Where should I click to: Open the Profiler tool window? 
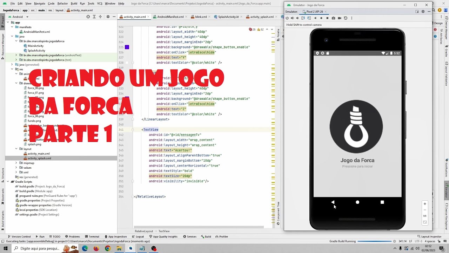pos(221,236)
